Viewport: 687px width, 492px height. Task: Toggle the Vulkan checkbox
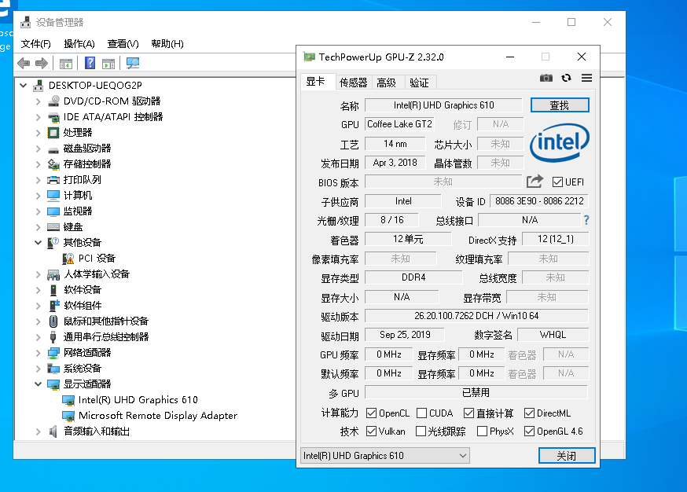coord(372,431)
